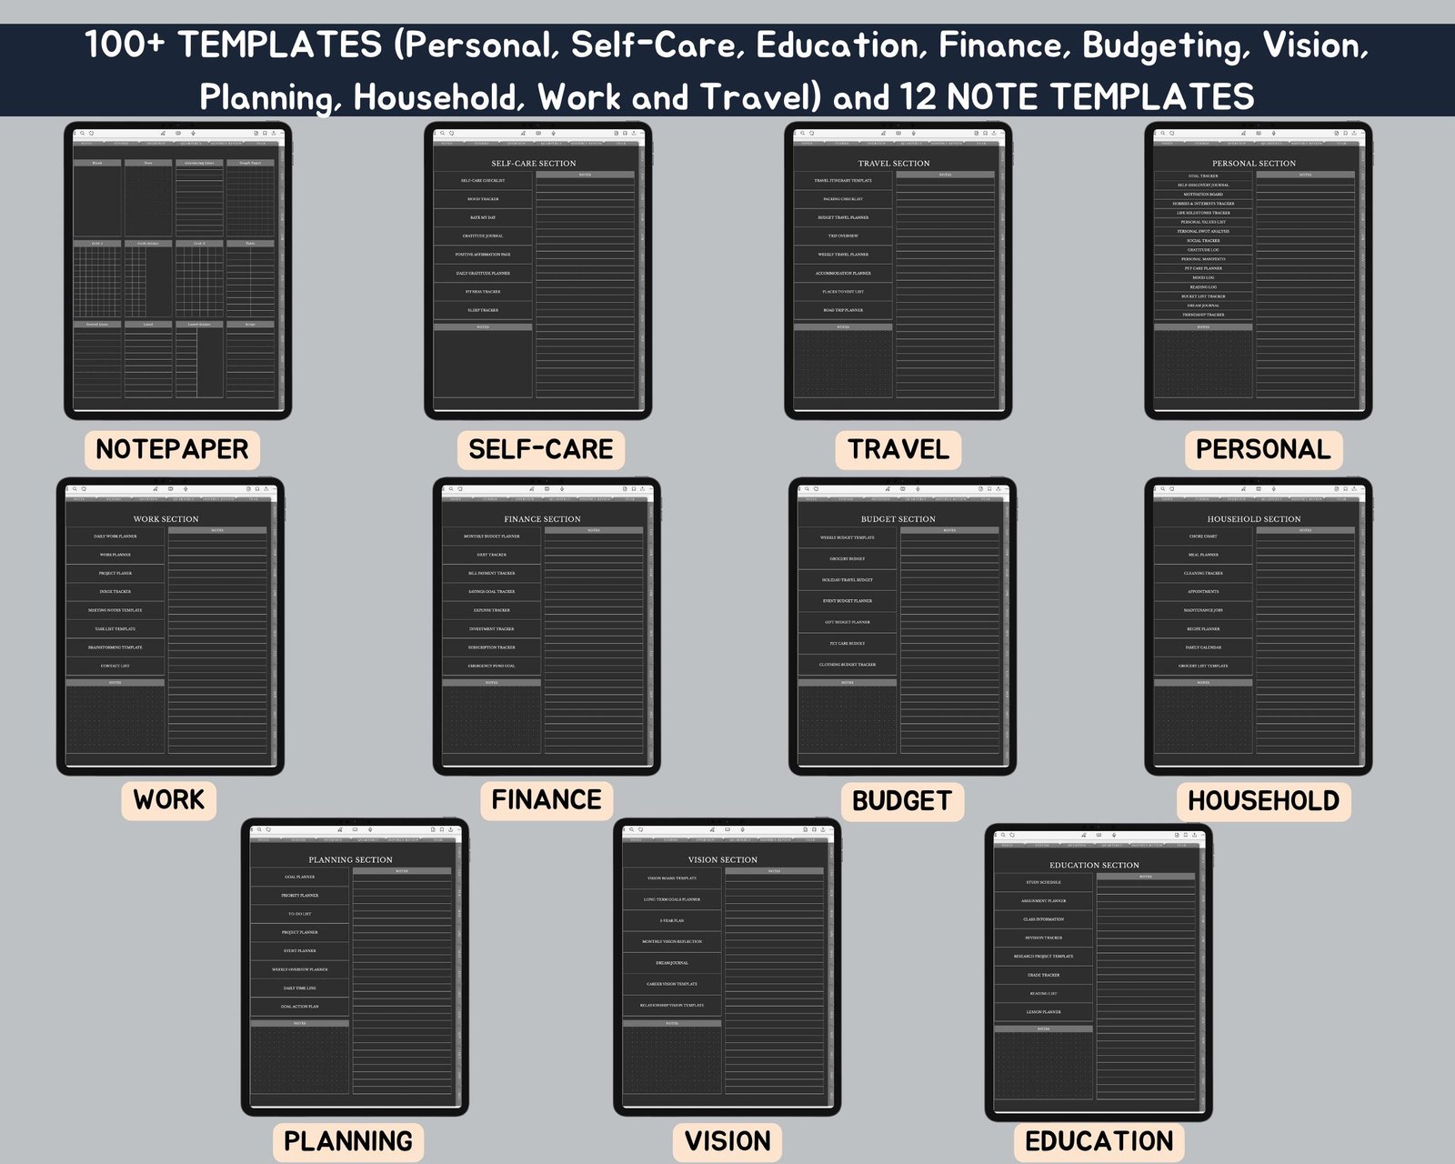The width and height of the screenshot is (1455, 1164).
Task: Click microphone icon on Travel tablet toolbar
Action: pyautogui.click(x=913, y=134)
